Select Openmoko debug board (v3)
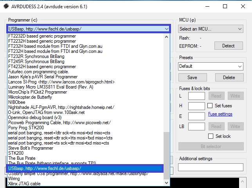252x188 pixels. click(x=86, y=117)
